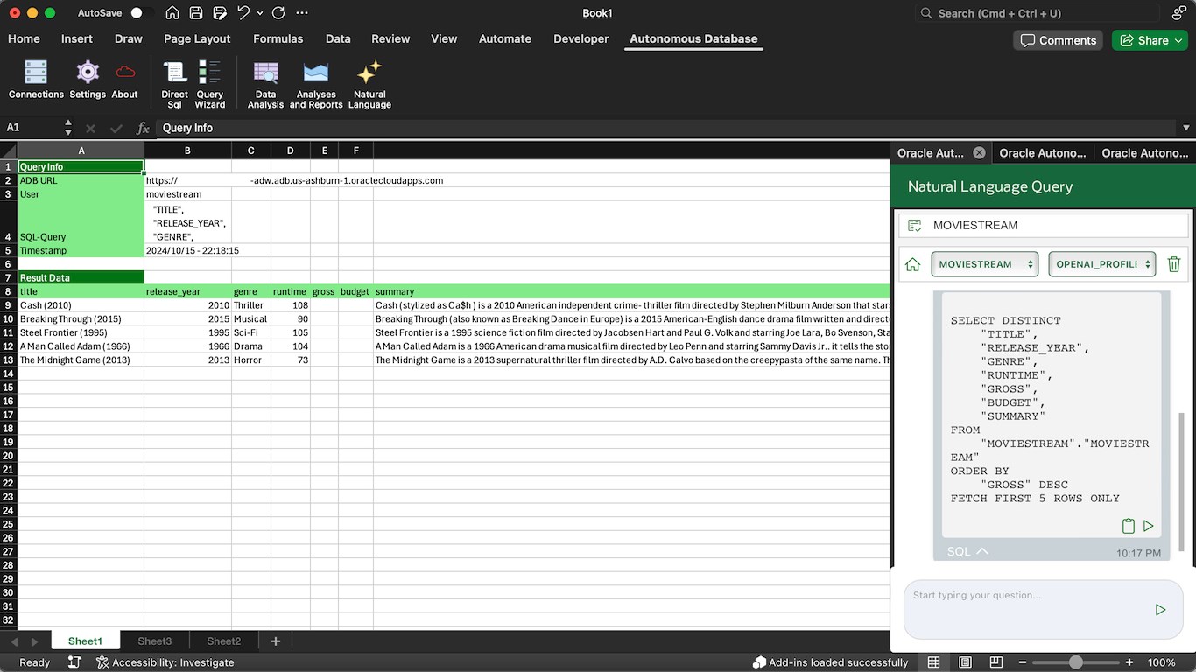Open the Data ribbon tab

338,38
